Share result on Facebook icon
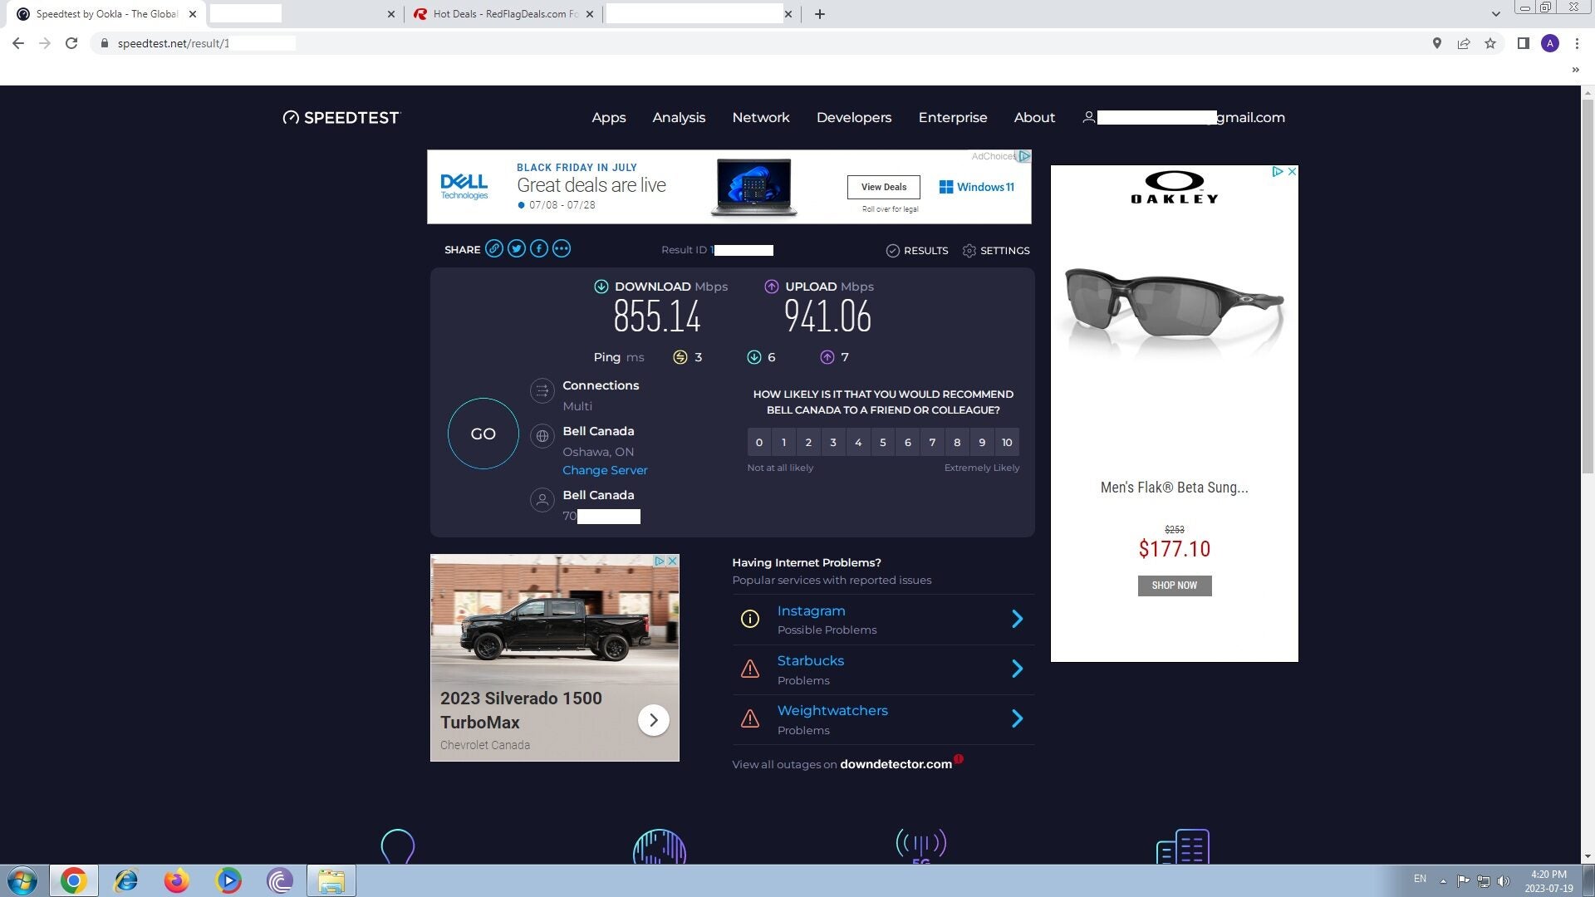1595x897 pixels. [x=539, y=249]
